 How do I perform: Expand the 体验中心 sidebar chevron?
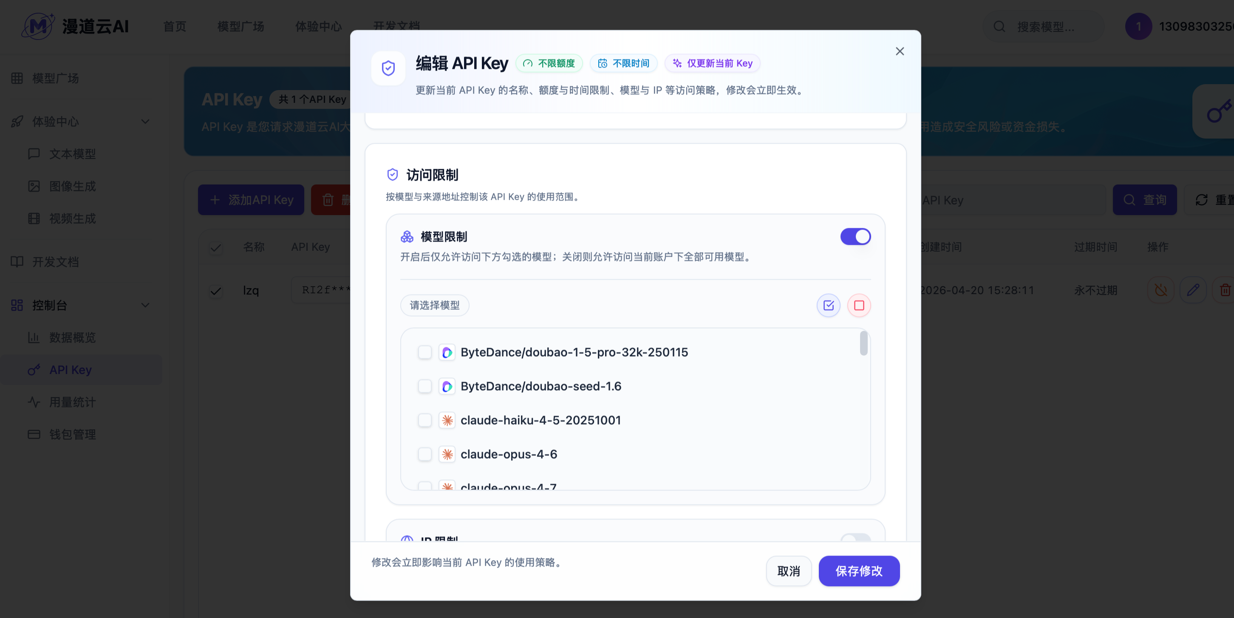145,122
